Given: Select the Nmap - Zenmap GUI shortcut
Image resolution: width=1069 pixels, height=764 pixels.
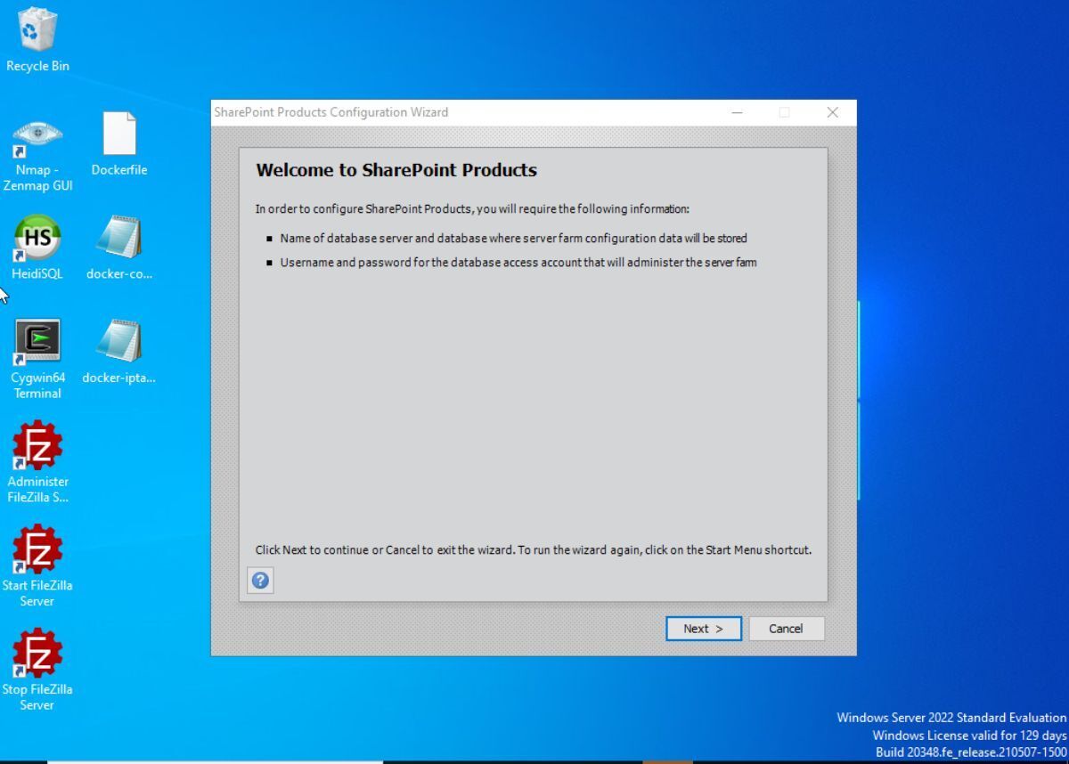Looking at the screenshot, I should (37, 156).
